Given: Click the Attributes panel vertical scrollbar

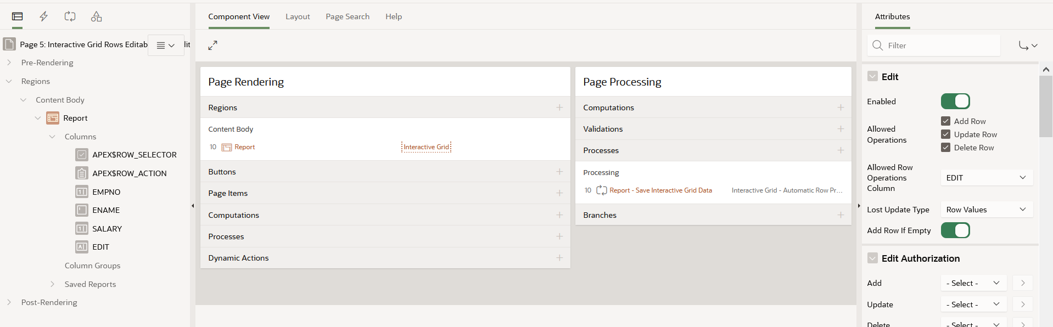Looking at the screenshot, I should 1046,106.
